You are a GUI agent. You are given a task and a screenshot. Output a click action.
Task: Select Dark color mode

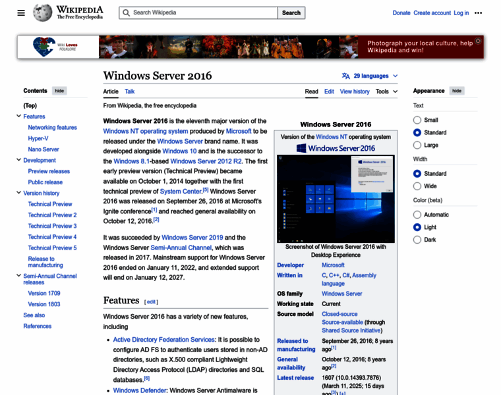[x=417, y=240]
